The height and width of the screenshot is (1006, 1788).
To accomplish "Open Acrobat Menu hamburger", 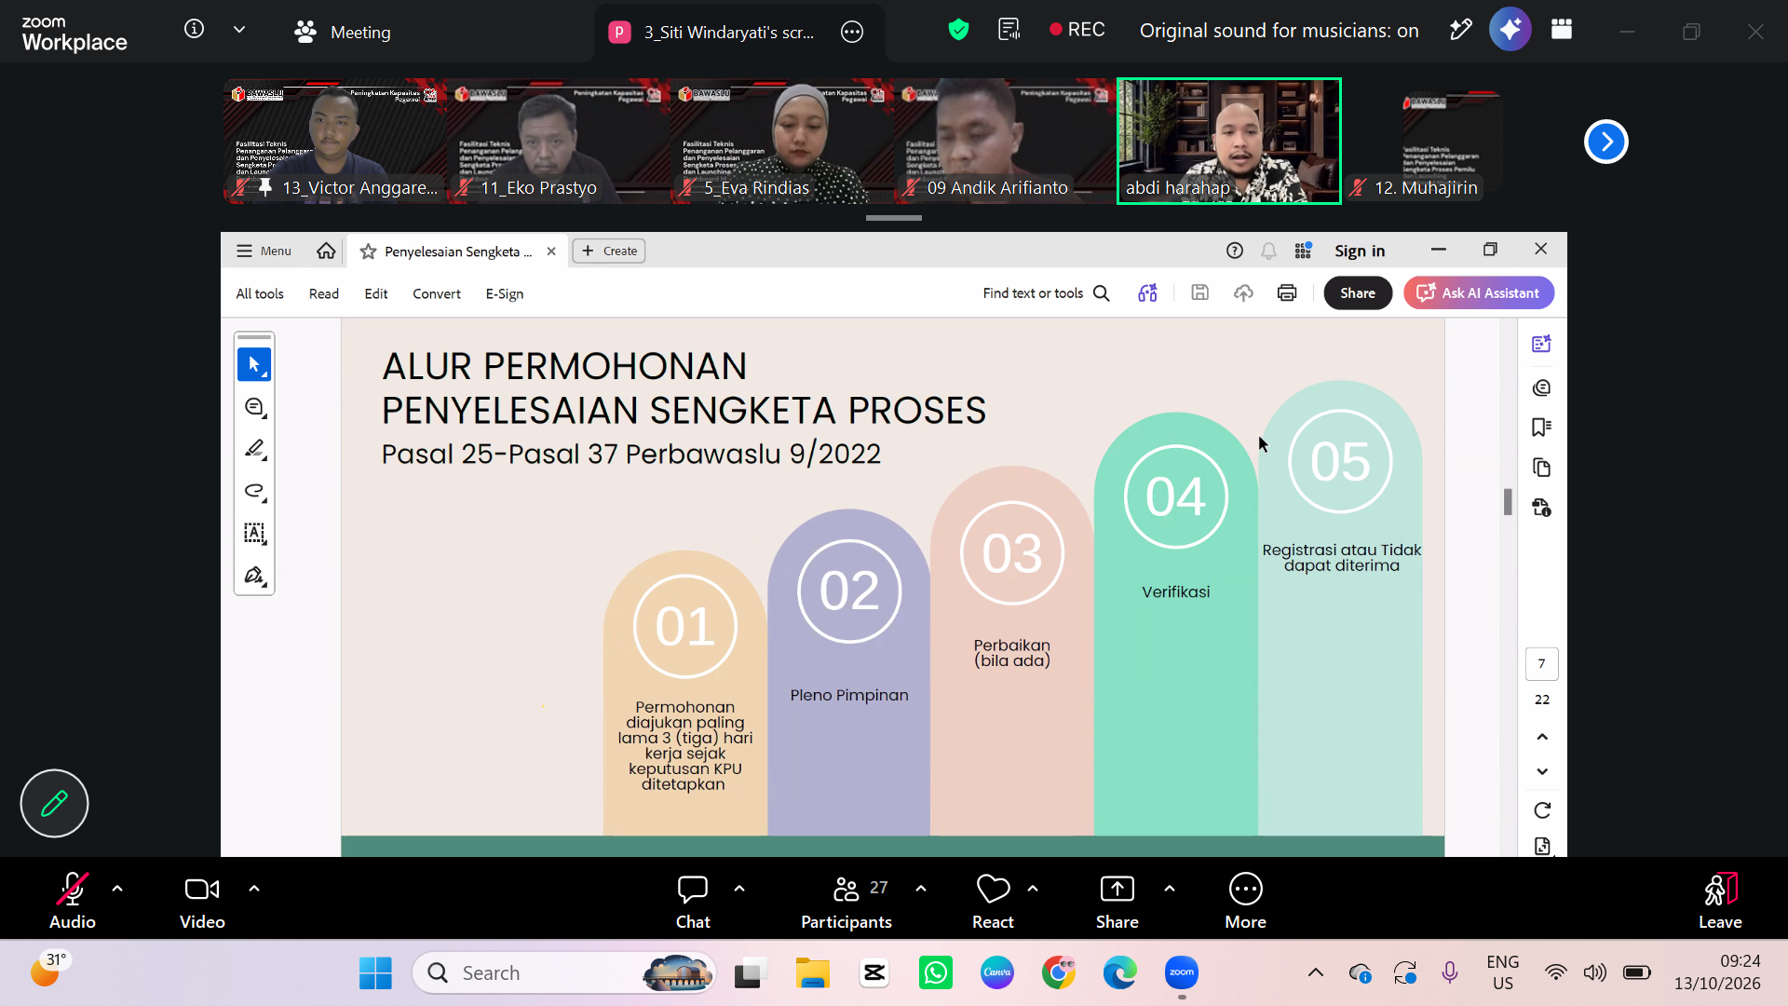I will (x=264, y=251).
